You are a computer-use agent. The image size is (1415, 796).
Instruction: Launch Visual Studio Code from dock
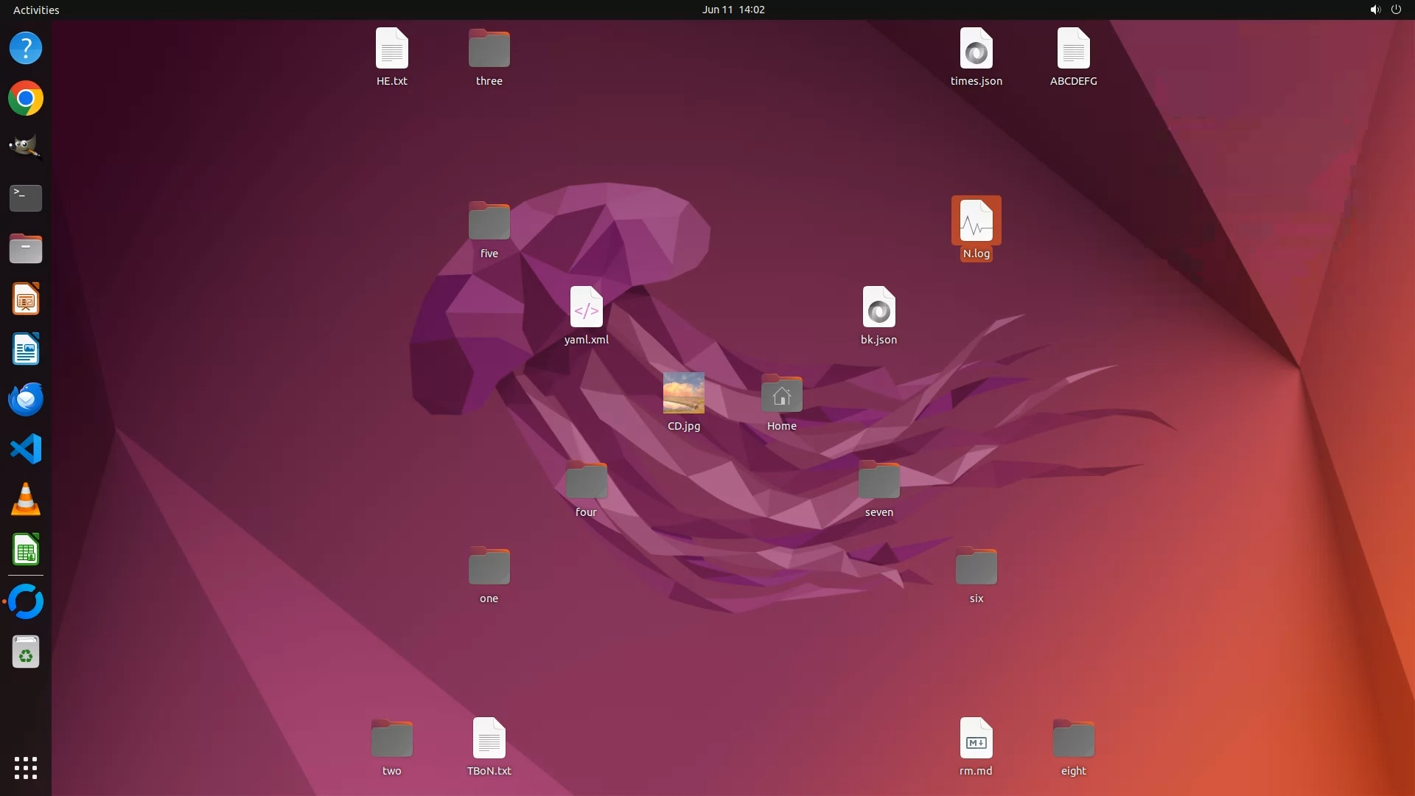(x=26, y=449)
